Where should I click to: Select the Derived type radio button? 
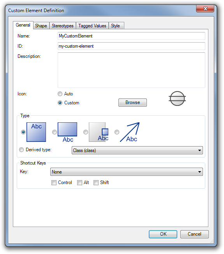21,150
